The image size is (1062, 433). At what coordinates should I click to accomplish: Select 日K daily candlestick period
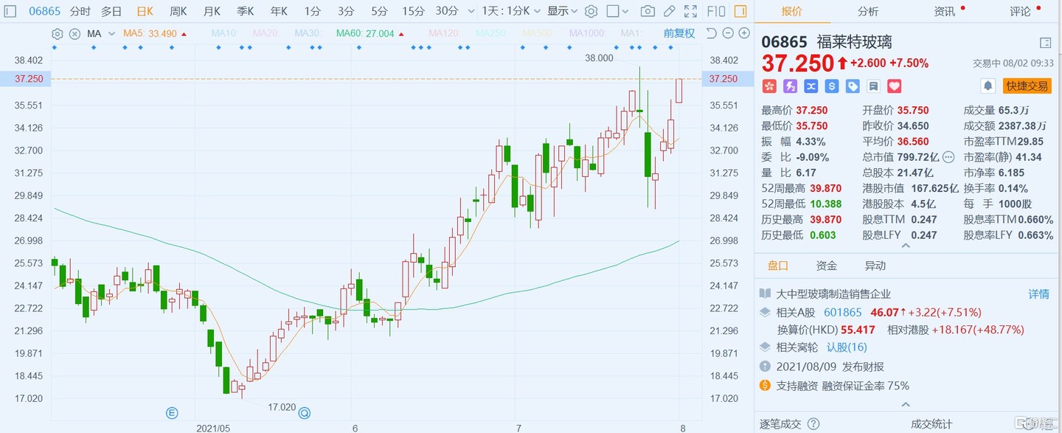pyautogui.click(x=145, y=11)
